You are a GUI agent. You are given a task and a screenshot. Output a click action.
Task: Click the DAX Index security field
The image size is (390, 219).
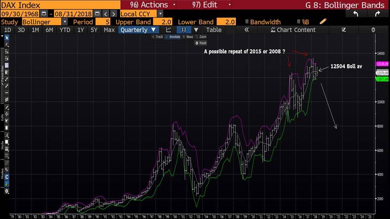coord(60,5)
